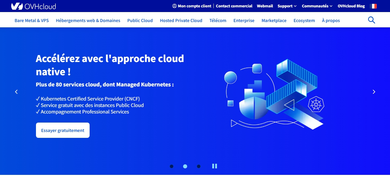Image resolution: width=390 pixels, height=179 pixels.
Task: Open the Marketplace menu
Action: 274,21
